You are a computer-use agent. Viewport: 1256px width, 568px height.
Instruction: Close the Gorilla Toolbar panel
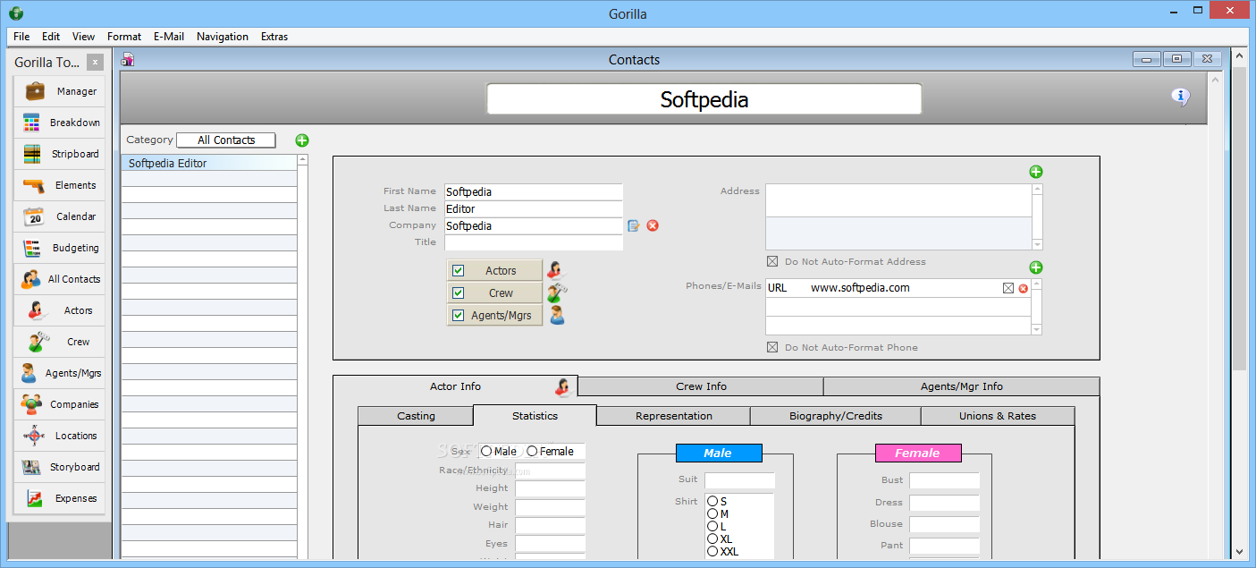coord(96,62)
